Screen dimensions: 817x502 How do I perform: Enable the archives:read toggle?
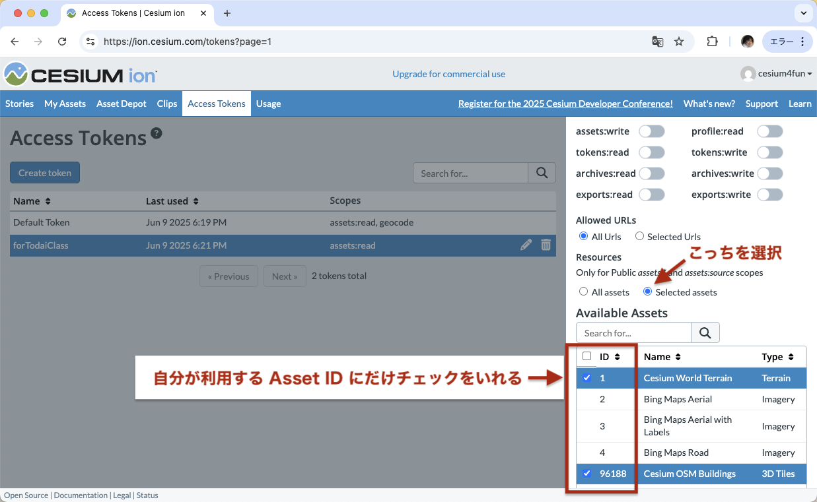tap(652, 173)
